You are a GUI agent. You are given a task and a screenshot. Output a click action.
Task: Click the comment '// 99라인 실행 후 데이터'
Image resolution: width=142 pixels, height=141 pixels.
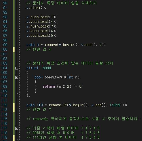63,133
